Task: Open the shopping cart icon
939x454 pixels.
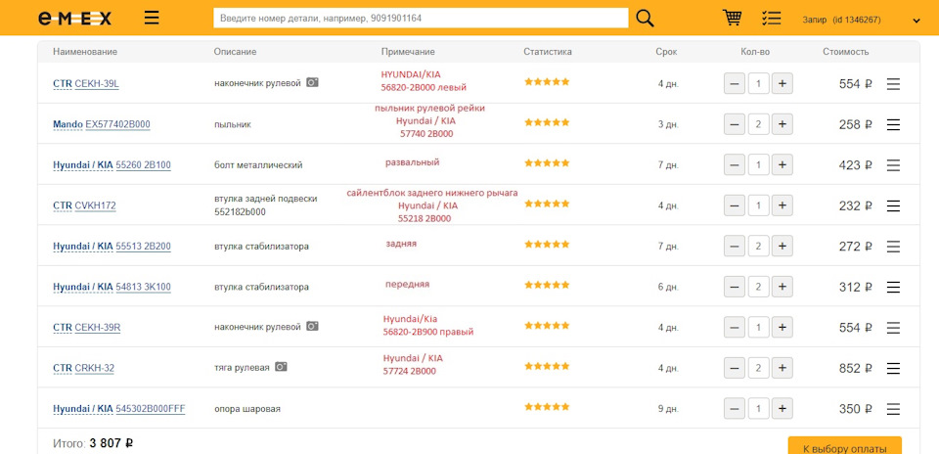Action: (732, 18)
